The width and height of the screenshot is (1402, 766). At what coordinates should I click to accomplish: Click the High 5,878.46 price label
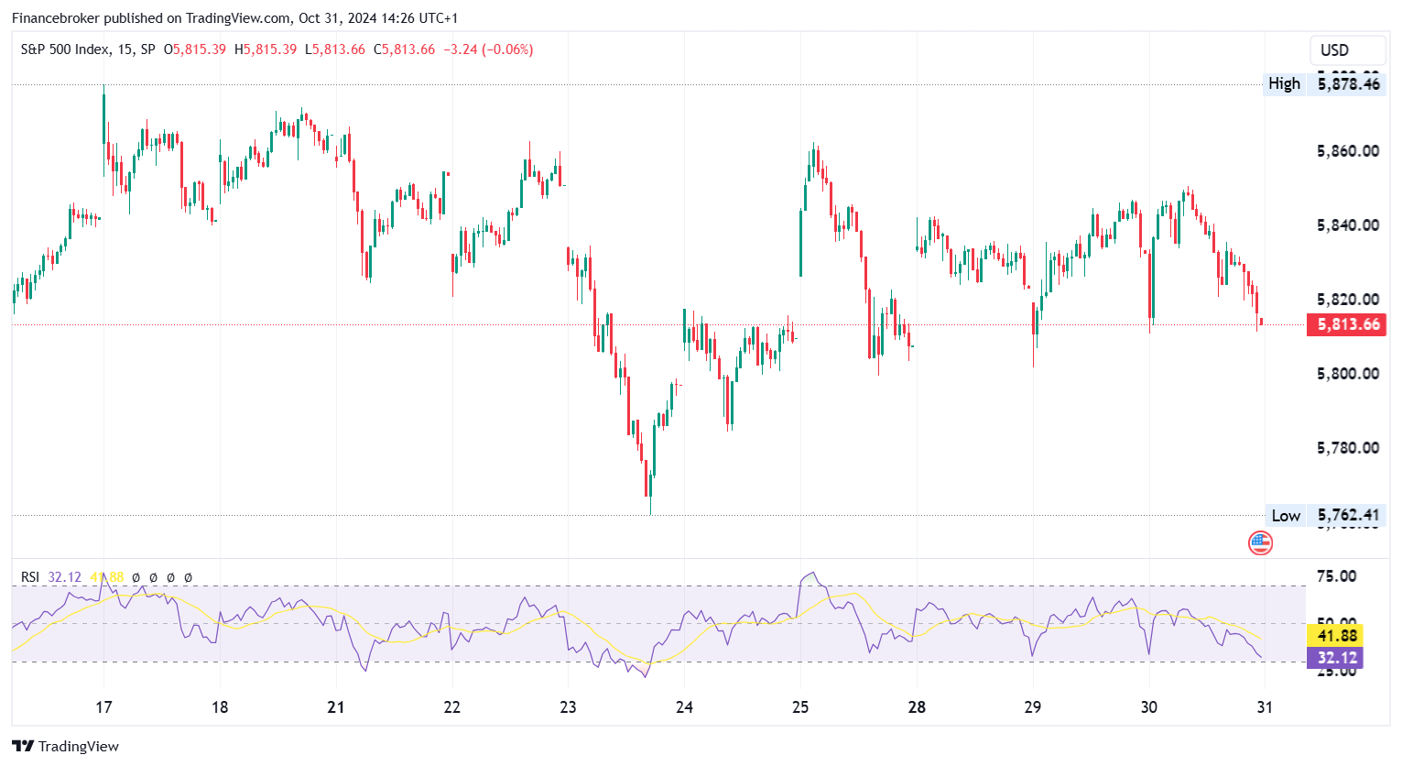click(x=1322, y=84)
